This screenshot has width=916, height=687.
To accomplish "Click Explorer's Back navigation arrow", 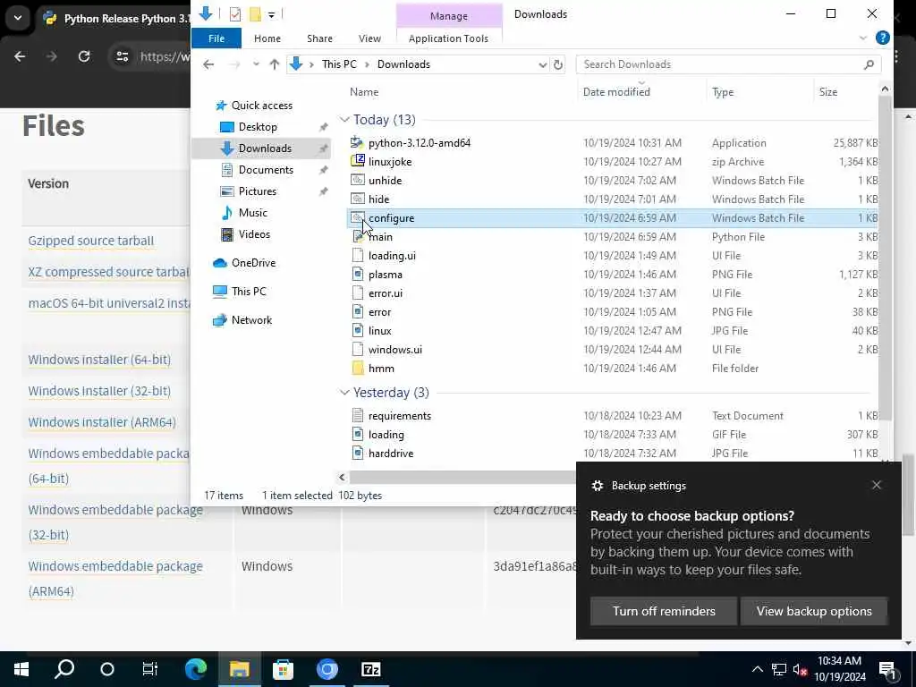I will (x=208, y=64).
